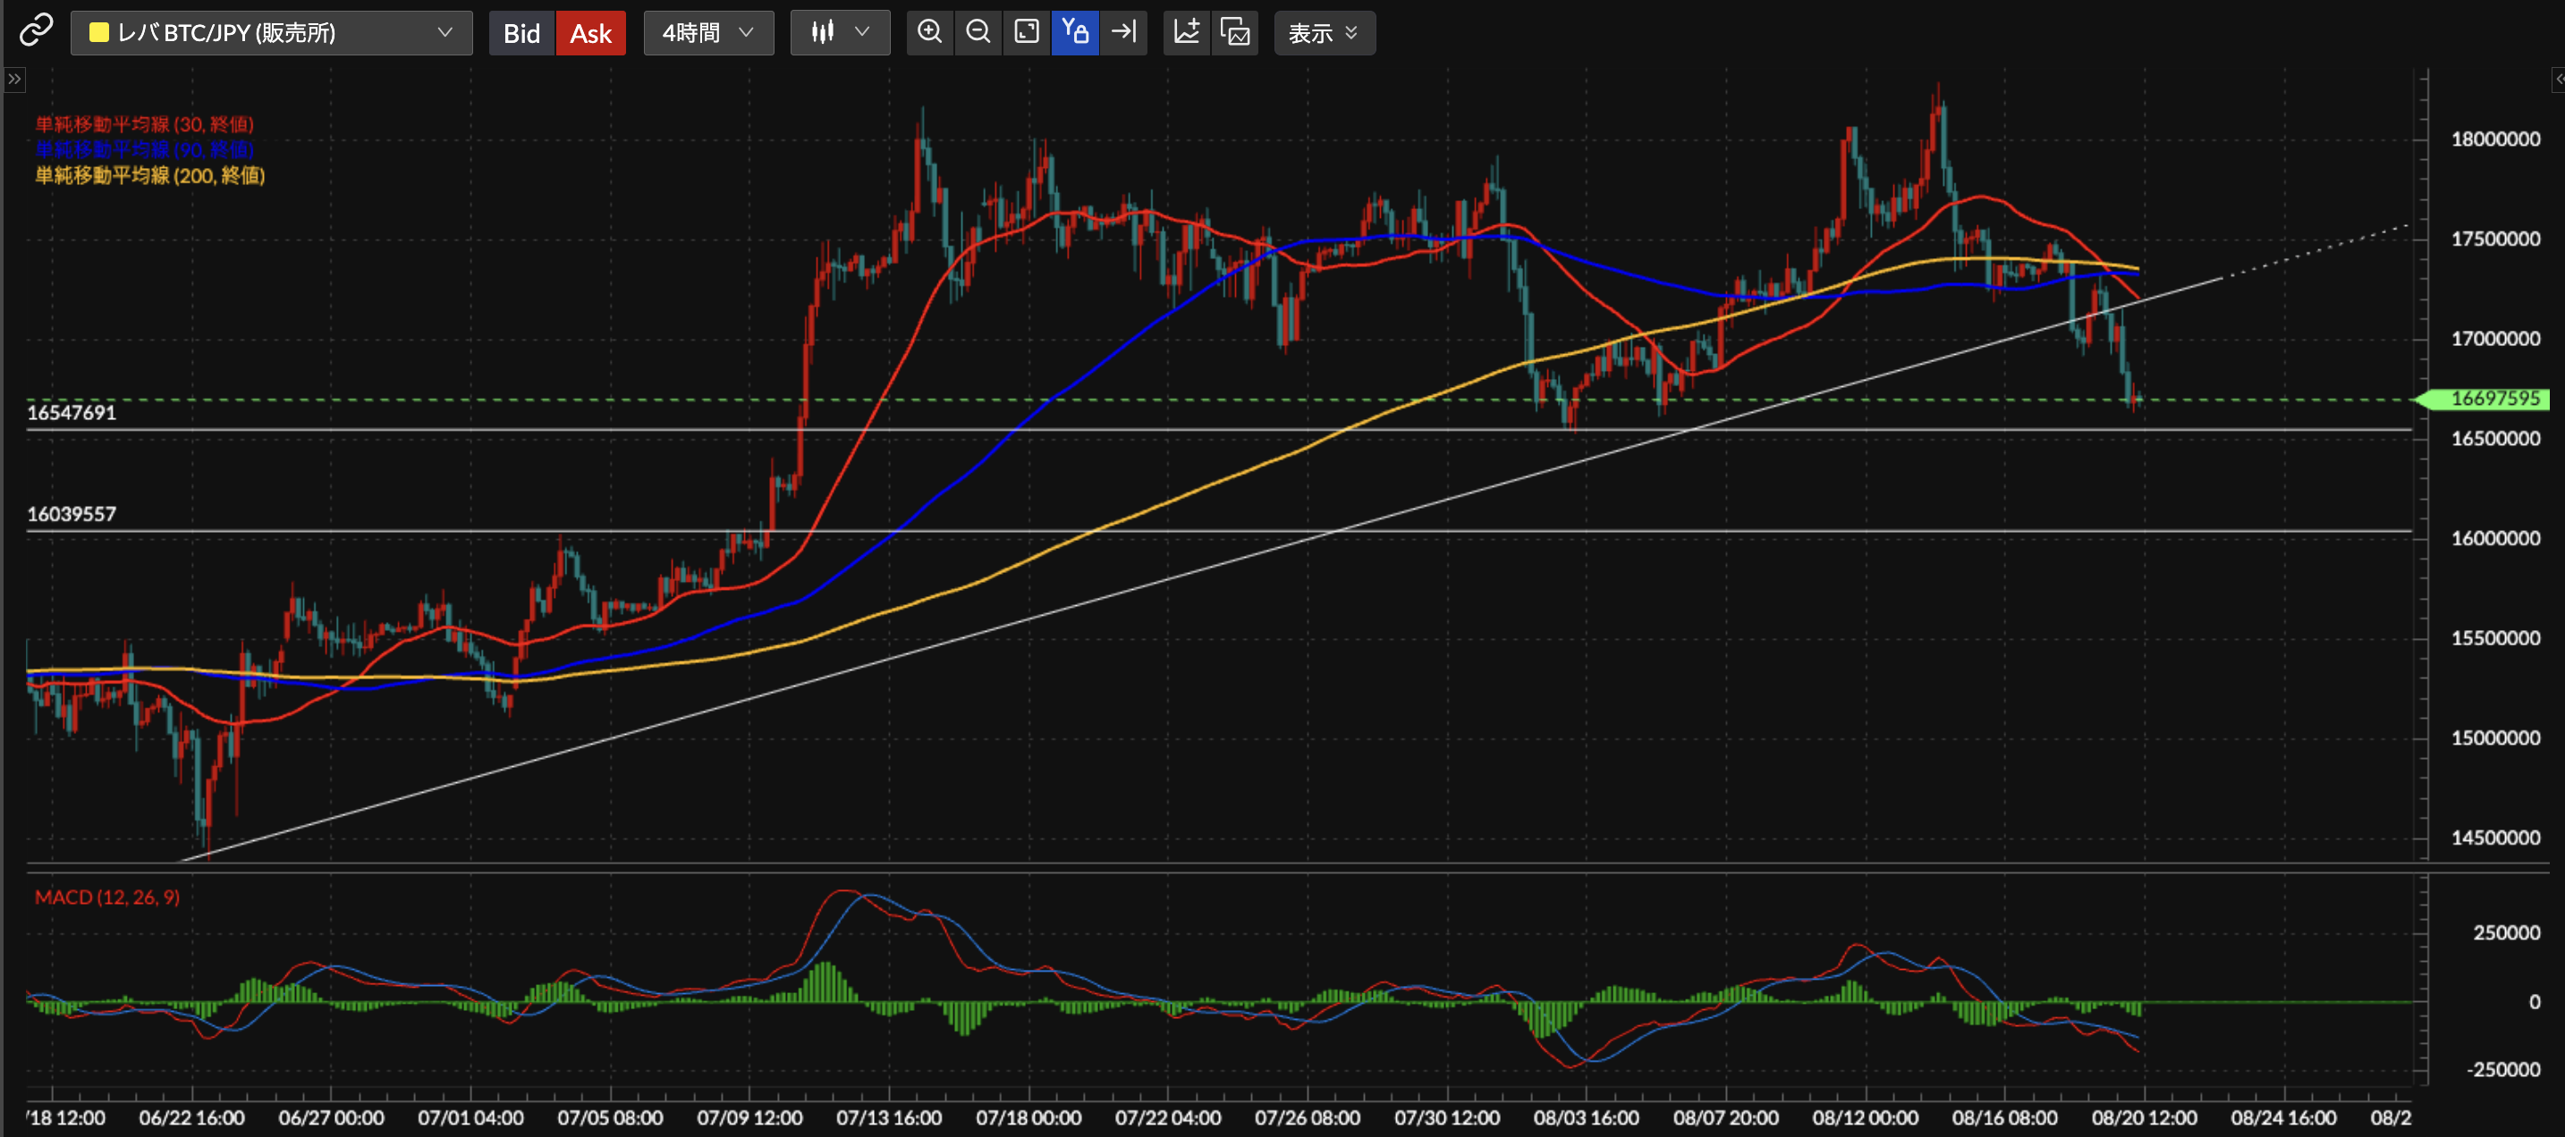
Task: Open the 4時間 timeframe dropdown
Action: point(708,33)
